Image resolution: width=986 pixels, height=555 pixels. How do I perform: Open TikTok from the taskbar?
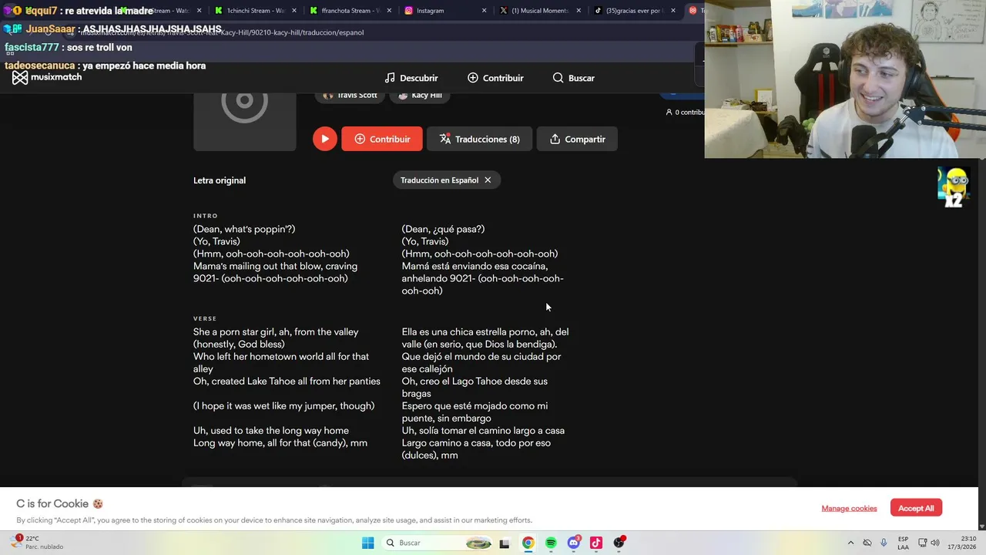click(x=596, y=543)
